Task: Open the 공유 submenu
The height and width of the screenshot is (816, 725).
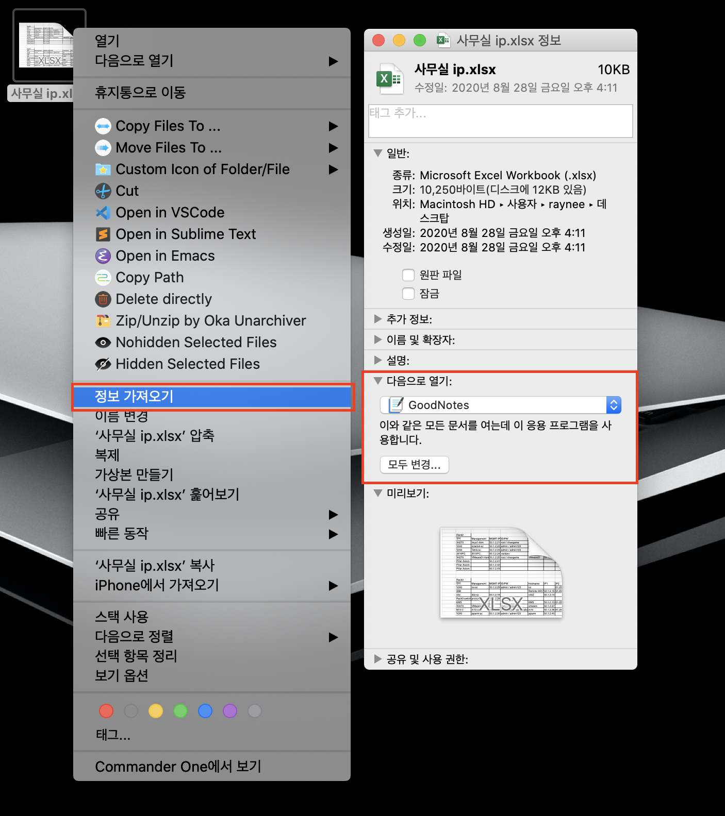Action: coord(212,514)
